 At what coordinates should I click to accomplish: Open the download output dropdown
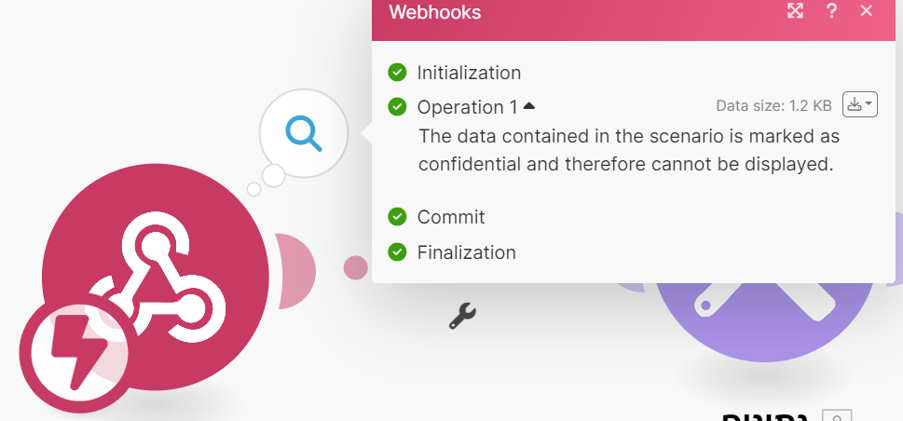(x=859, y=104)
